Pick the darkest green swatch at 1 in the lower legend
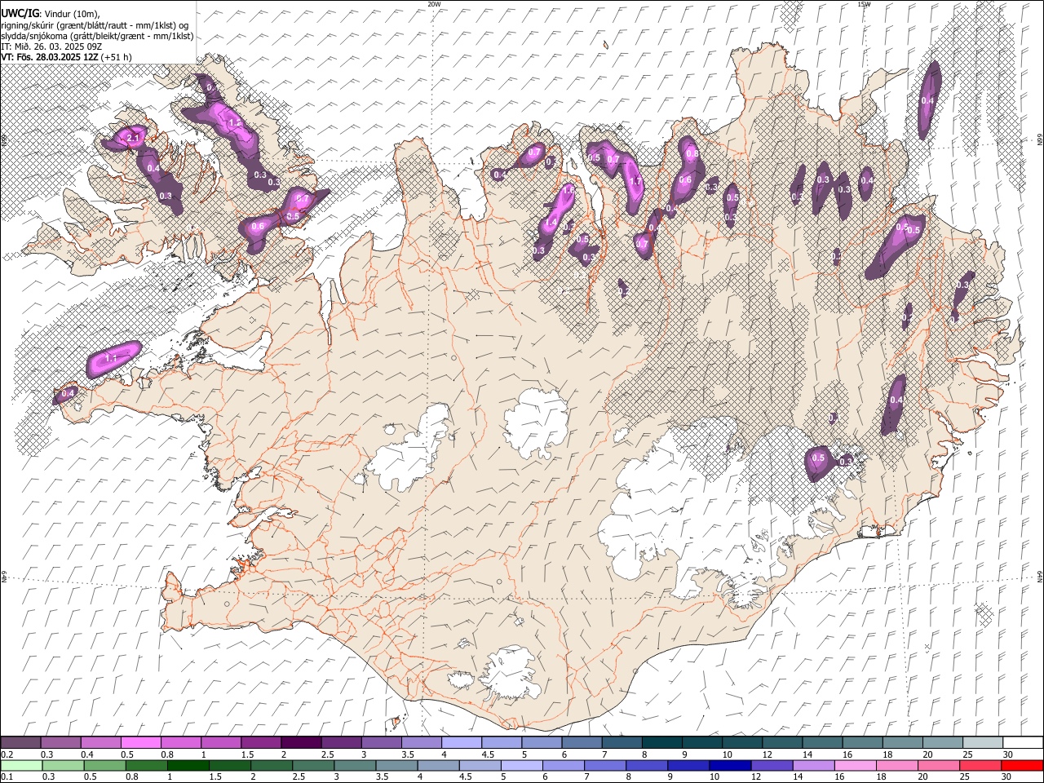The height and width of the screenshot is (783, 1044). 188,765
